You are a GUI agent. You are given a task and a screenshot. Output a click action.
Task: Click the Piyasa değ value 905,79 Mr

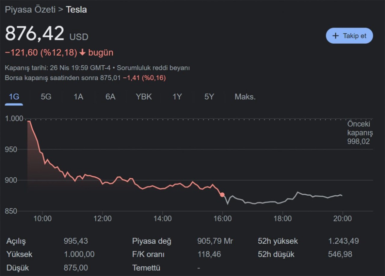[x=215, y=241]
